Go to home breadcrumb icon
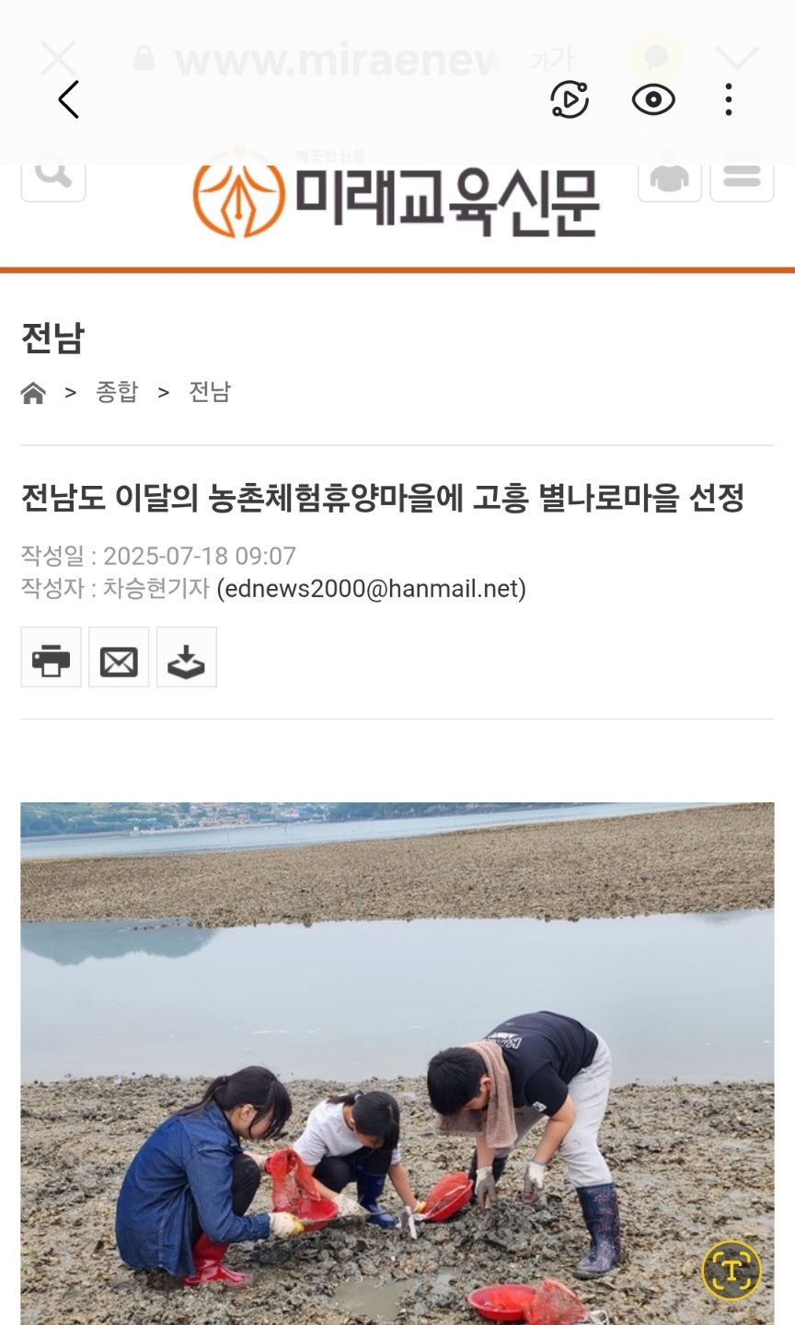This screenshot has height=1325, width=795. (33, 394)
